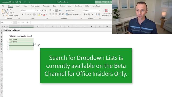The height and width of the screenshot is (97, 172).
Task: Open the cell C6 dropdown list arrow
Action: point(35,44)
